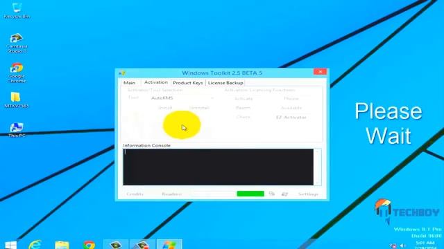Click the Windows toolkit icon left of Settings
Screen dimensions: 444x249
point(284,194)
